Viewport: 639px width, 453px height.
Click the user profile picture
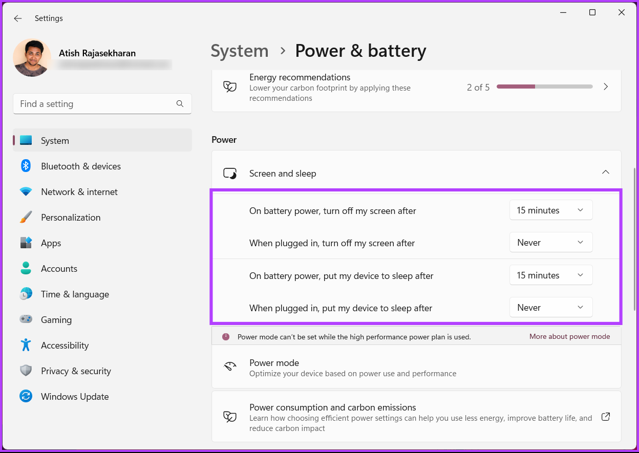[x=32, y=58]
